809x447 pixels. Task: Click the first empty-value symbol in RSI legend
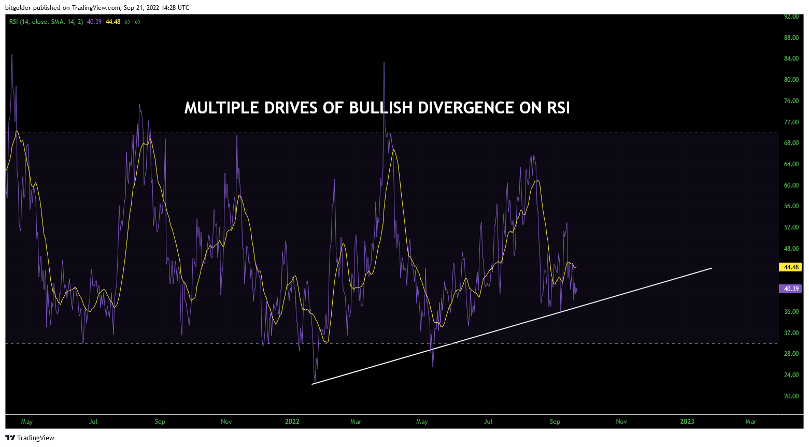tap(127, 22)
